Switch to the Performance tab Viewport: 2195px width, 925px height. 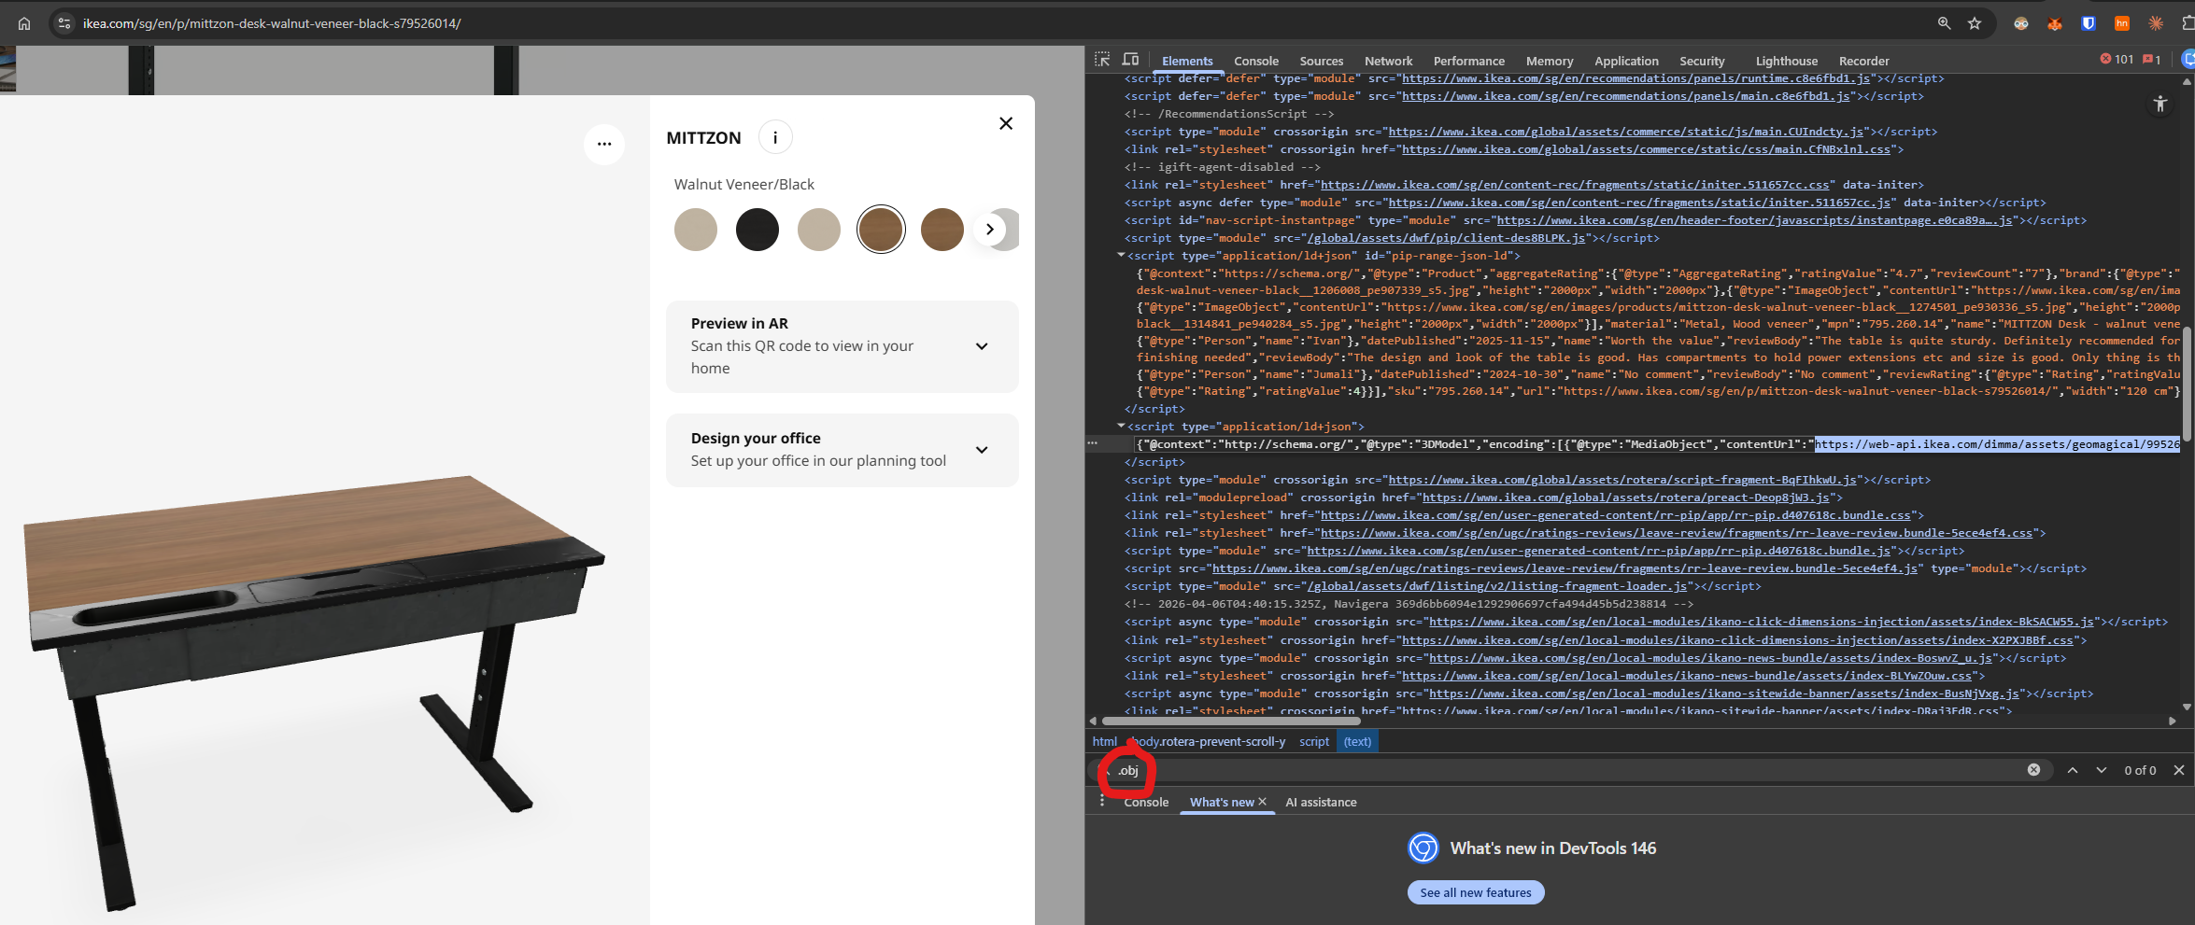pyautogui.click(x=1469, y=61)
